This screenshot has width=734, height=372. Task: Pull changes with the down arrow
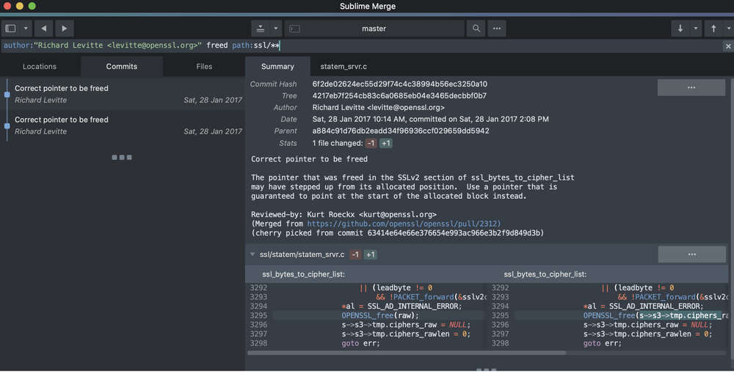[x=680, y=29]
